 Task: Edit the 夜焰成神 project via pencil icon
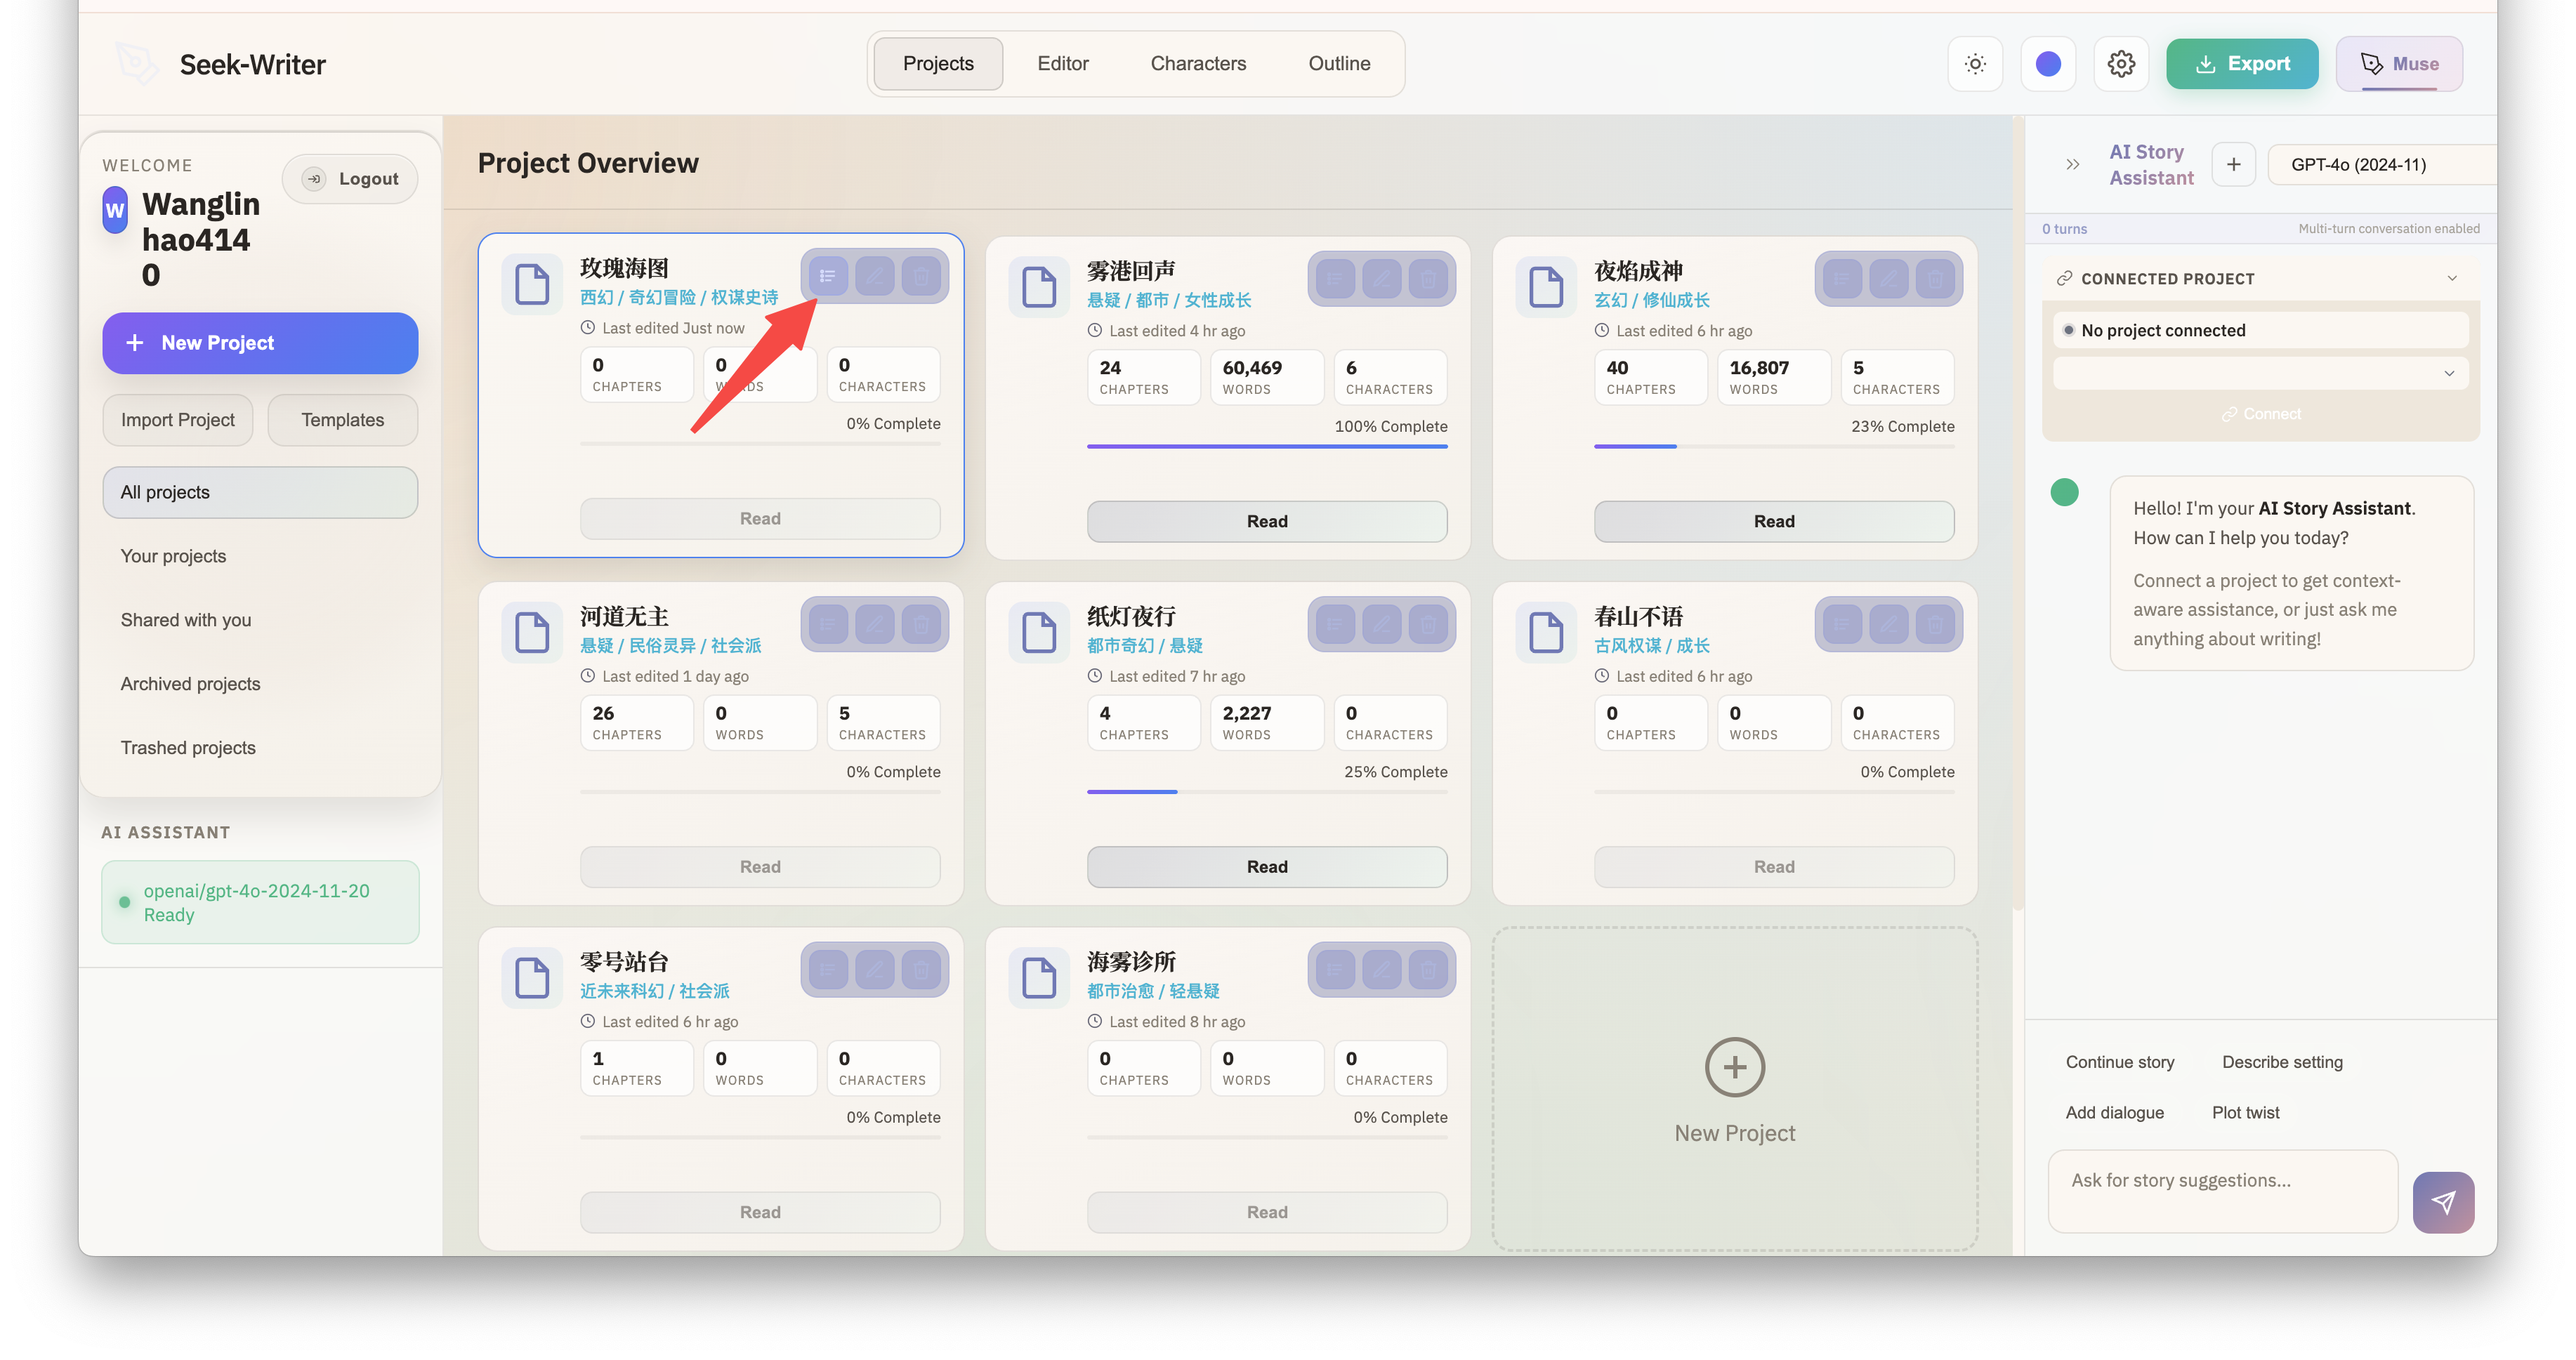[x=1889, y=279]
